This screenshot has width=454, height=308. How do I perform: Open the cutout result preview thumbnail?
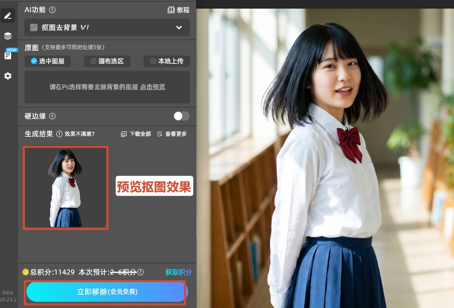point(65,188)
